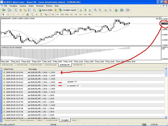
Task: Toggle chart shift from right edge
Action: click(x=110, y=10)
